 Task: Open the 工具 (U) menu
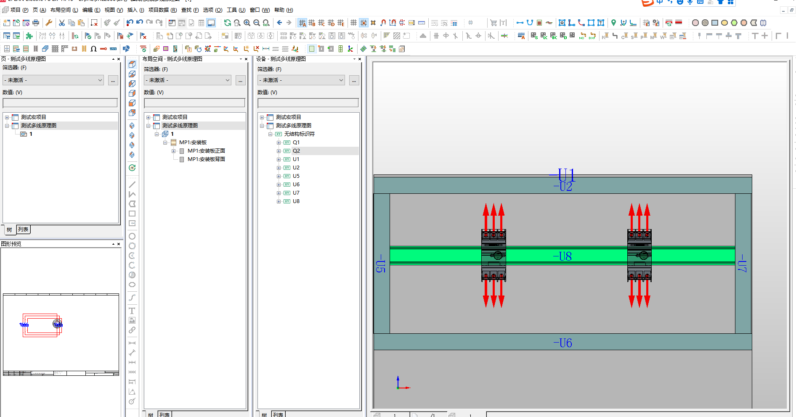coord(236,10)
